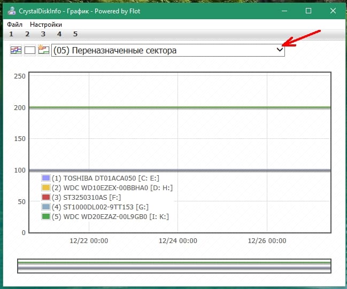Viewport: 347px width, 289px height.
Task: Click the 12/26 00:00 axis label
Action: [x=267, y=240]
